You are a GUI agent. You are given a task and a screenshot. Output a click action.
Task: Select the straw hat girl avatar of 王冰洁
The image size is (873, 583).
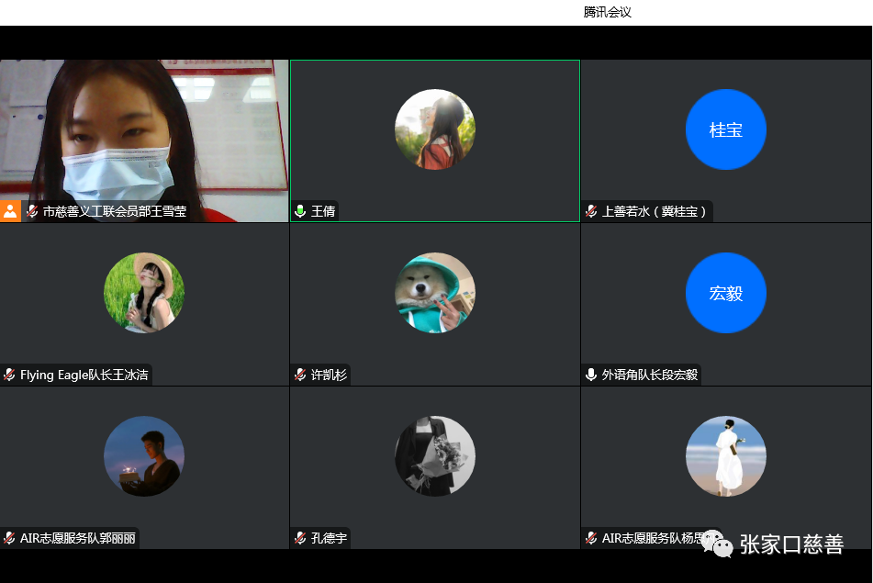click(144, 293)
